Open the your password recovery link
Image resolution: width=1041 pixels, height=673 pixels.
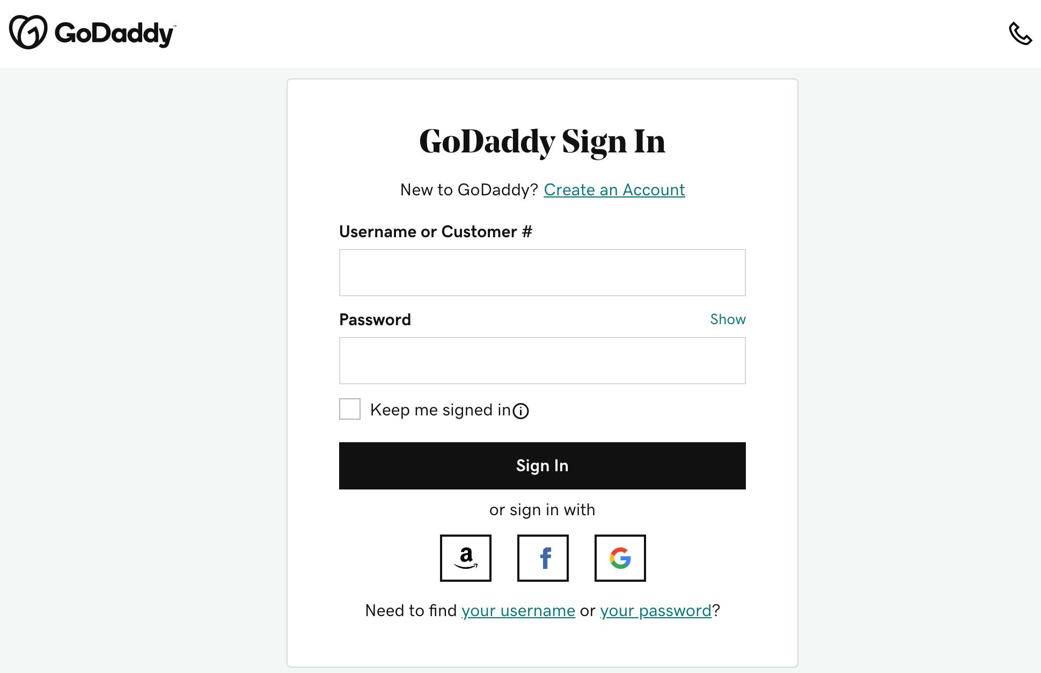click(655, 611)
